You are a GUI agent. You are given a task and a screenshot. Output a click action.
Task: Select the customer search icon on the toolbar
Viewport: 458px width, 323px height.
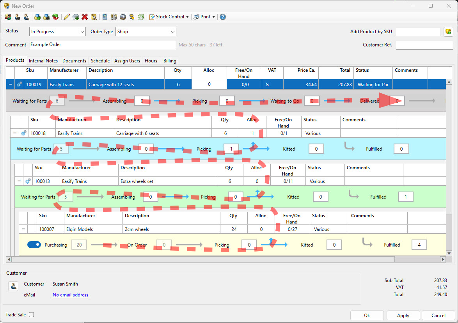click(26, 17)
